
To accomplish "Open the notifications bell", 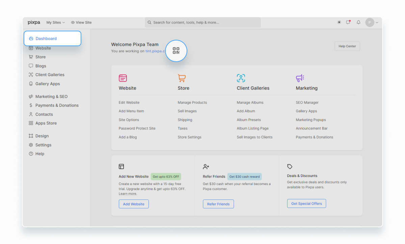I will point(358,23).
